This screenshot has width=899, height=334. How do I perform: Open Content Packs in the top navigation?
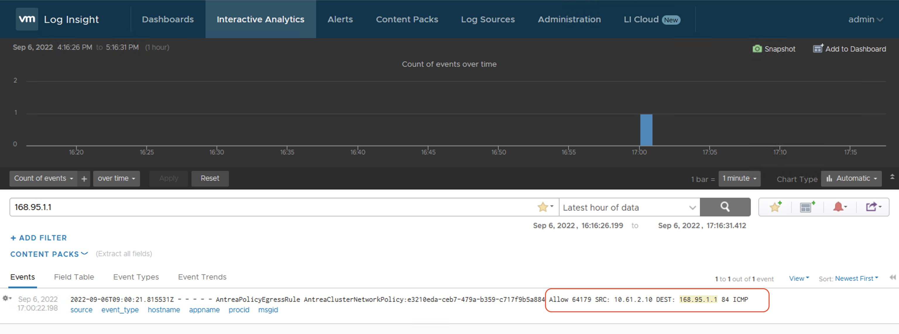(x=407, y=19)
